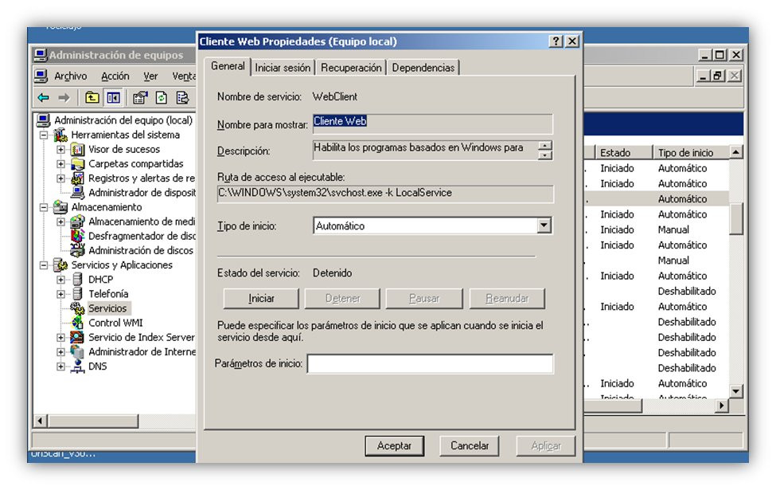Select Control WMI in the tree
776x490 pixels.
point(115,323)
